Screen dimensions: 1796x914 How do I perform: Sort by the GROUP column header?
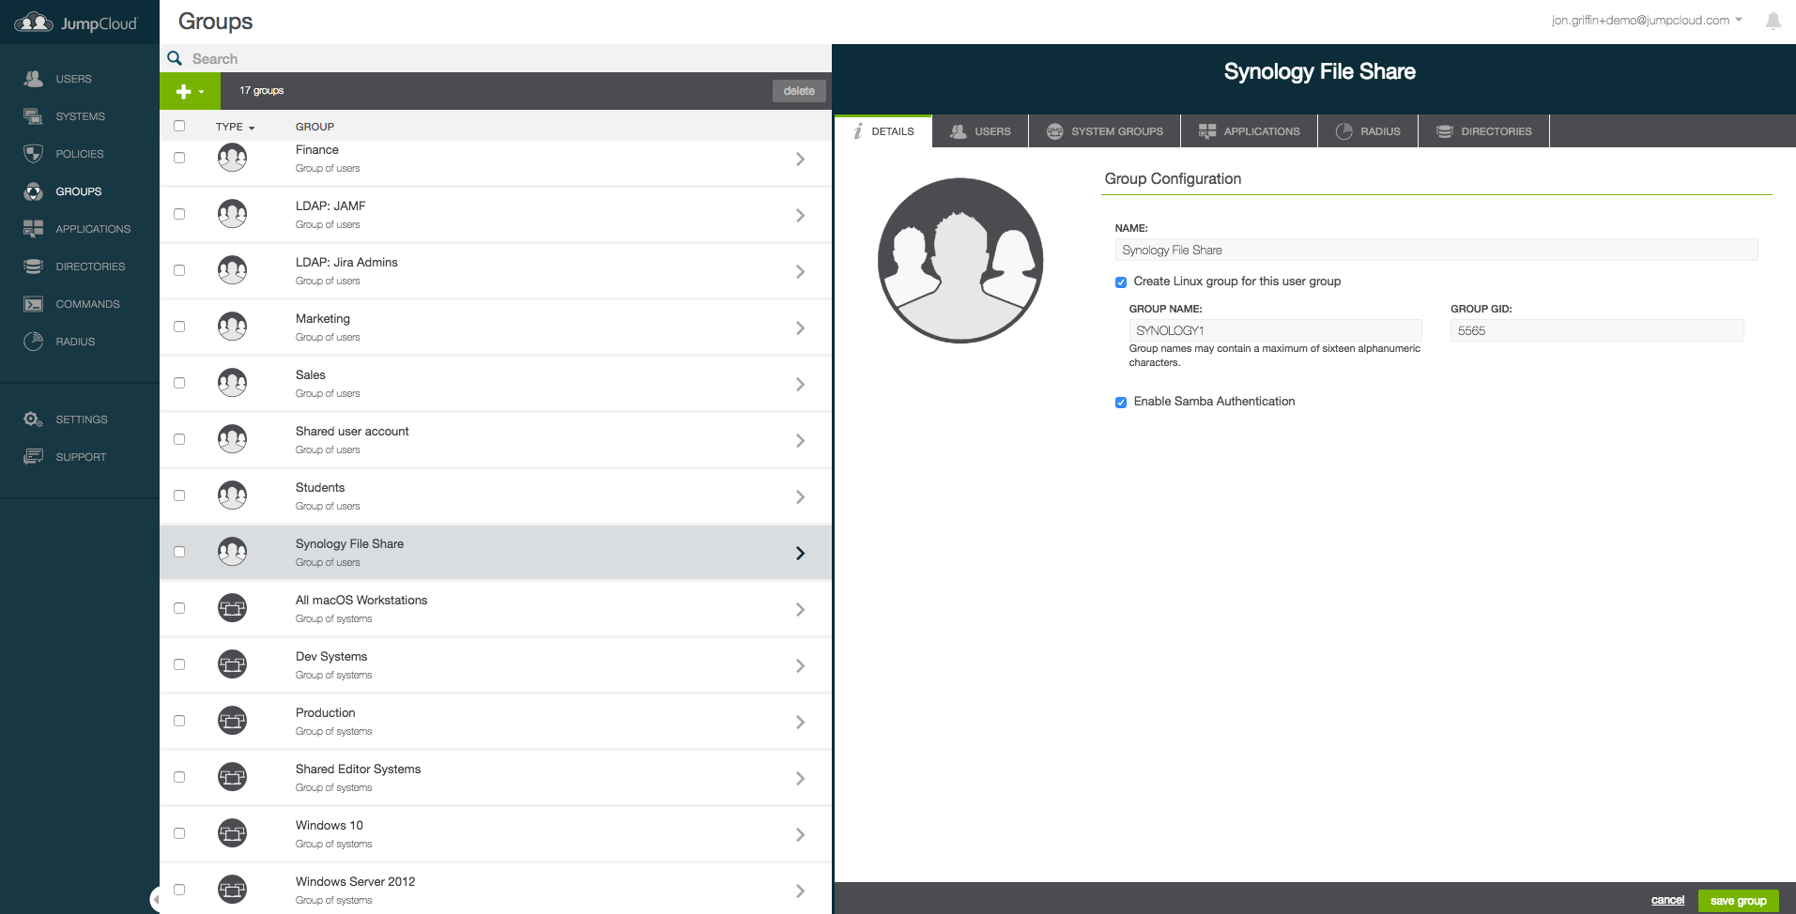click(x=315, y=127)
